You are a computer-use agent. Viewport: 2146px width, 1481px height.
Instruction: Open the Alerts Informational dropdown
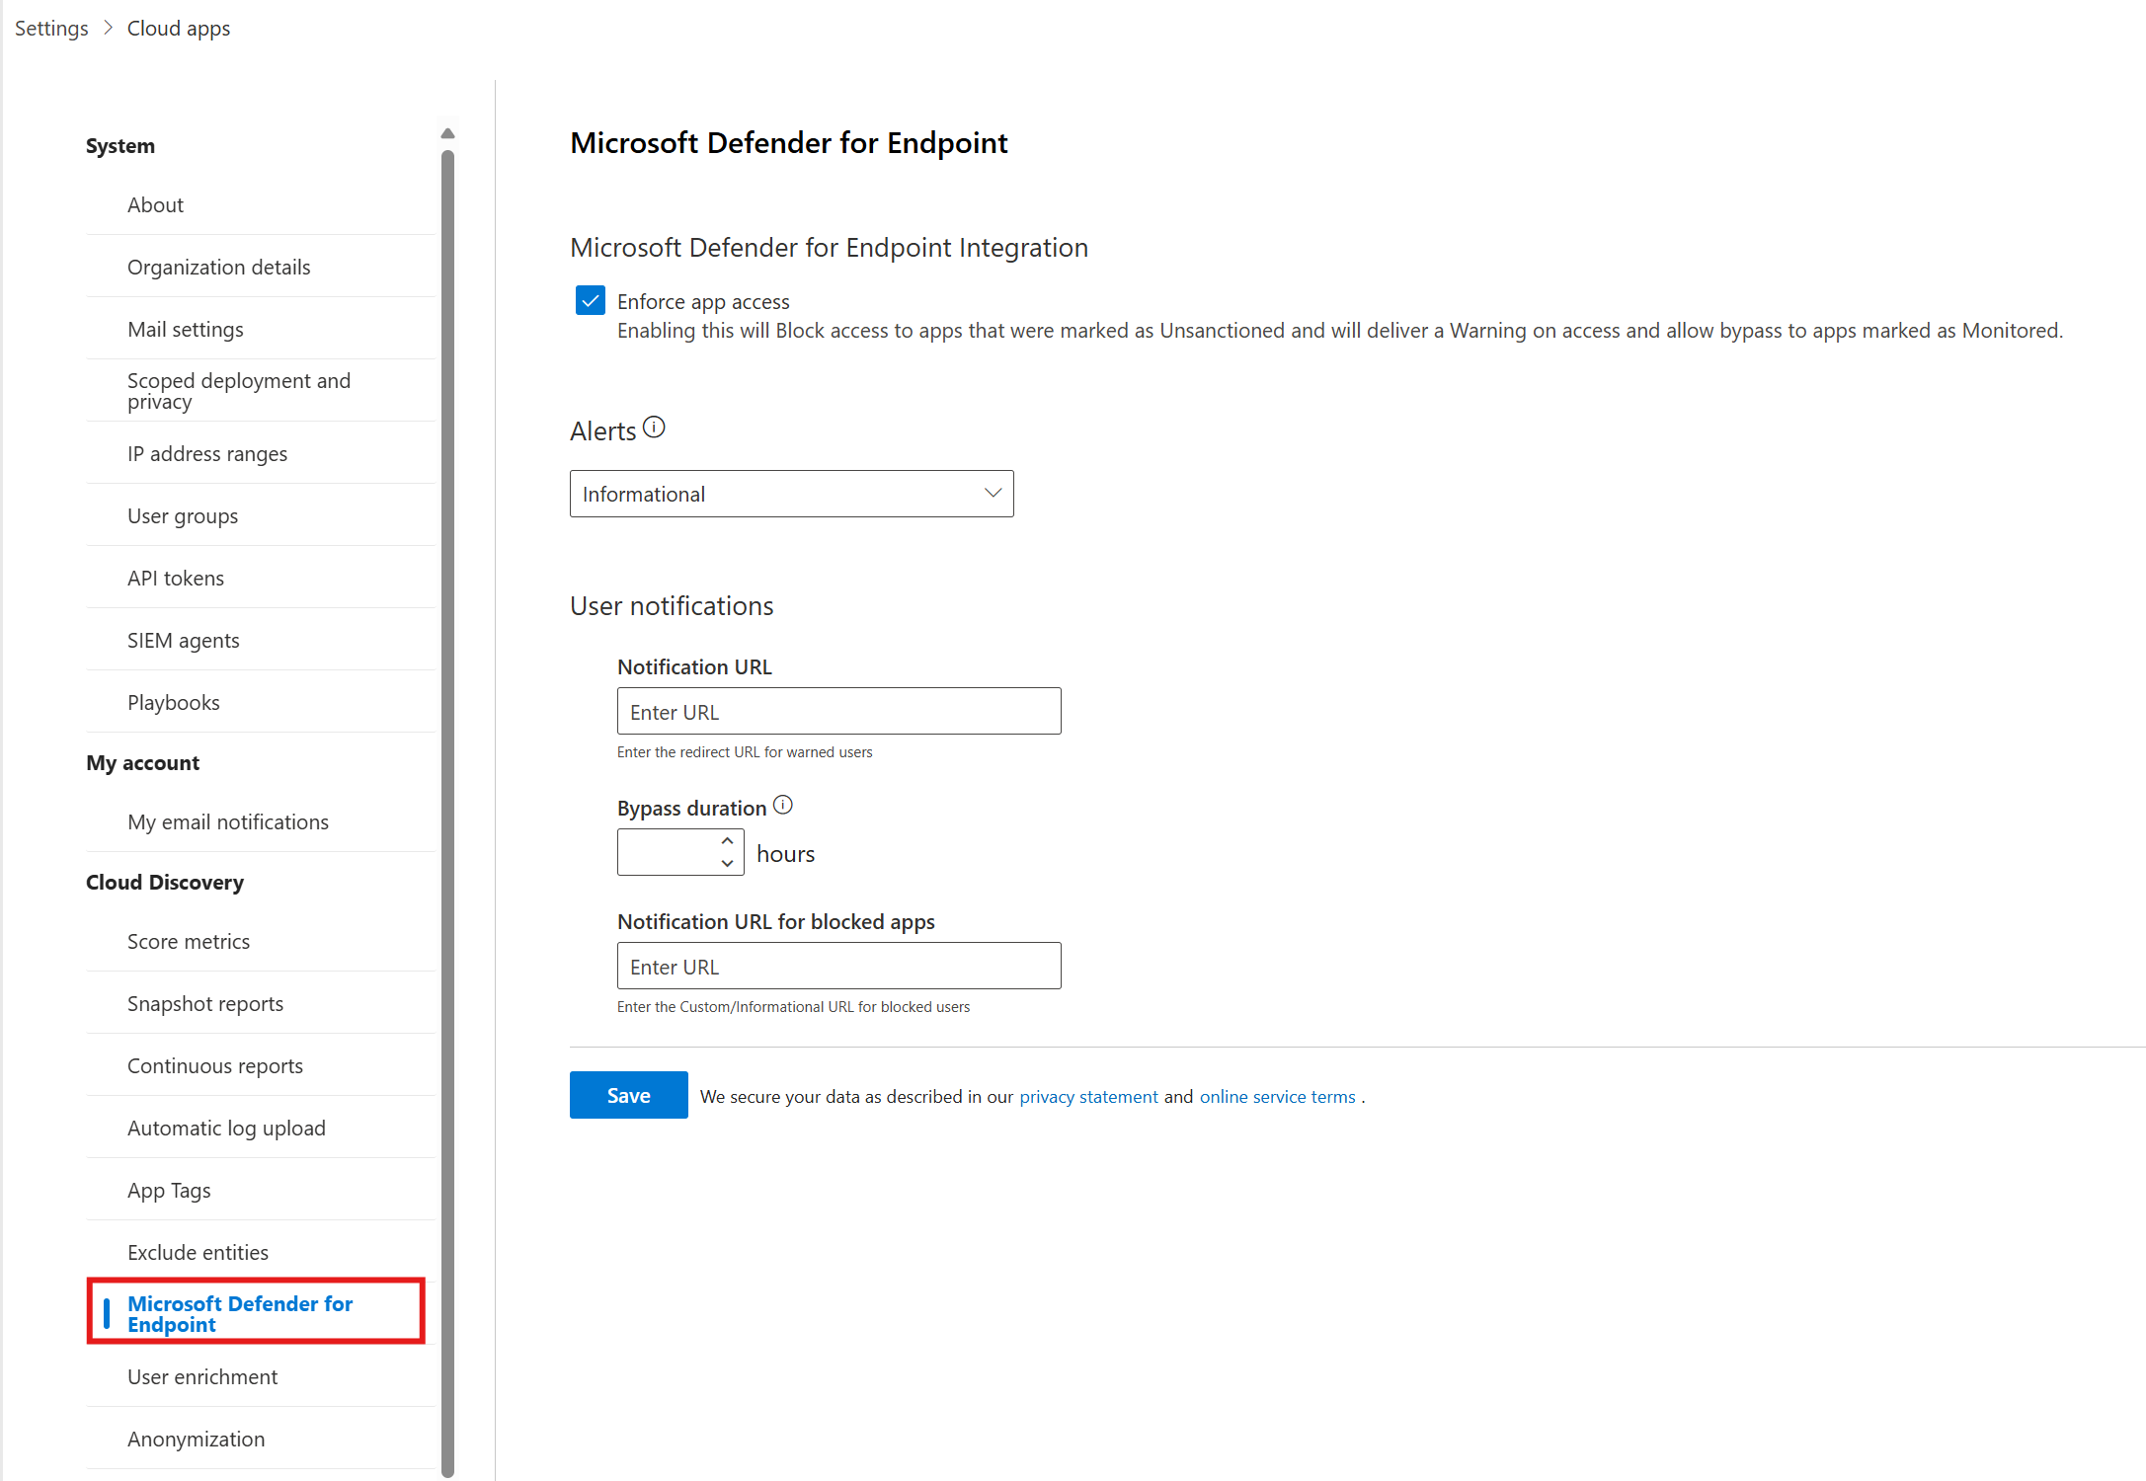pos(791,494)
